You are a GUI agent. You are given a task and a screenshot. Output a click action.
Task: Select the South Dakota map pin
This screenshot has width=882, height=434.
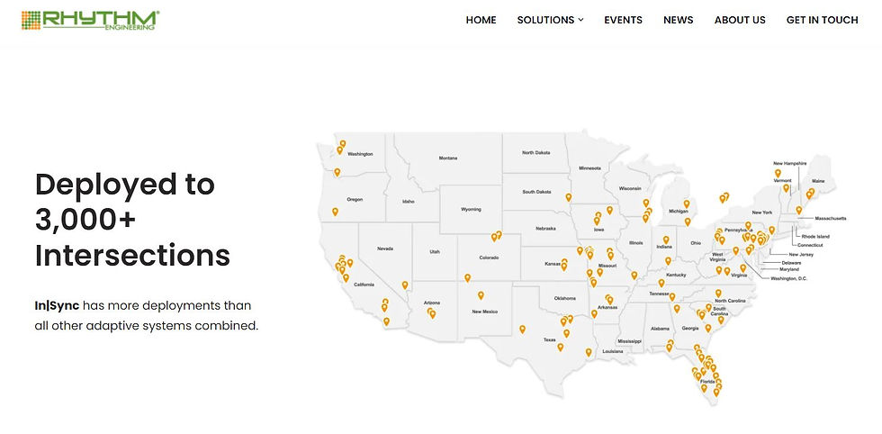click(569, 197)
